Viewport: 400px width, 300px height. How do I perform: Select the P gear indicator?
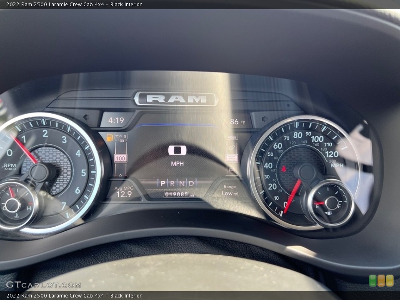point(163,183)
